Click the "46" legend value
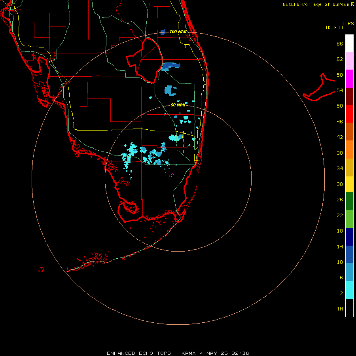Screen dimensions: 356x356 (340, 122)
